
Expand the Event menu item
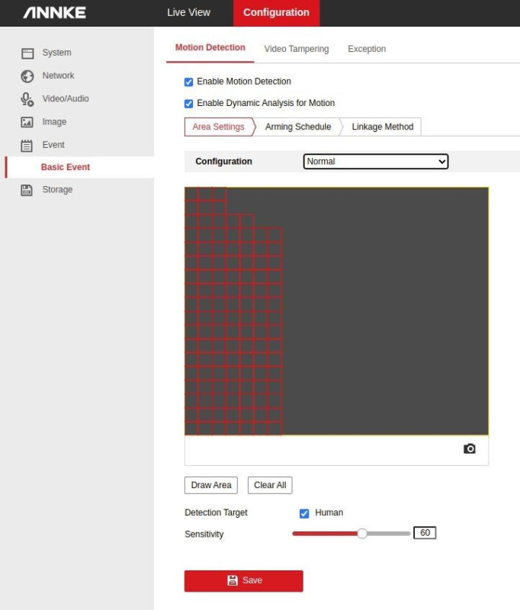[x=53, y=145]
